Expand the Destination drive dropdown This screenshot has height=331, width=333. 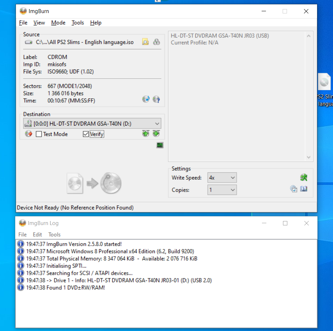[157, 124]
